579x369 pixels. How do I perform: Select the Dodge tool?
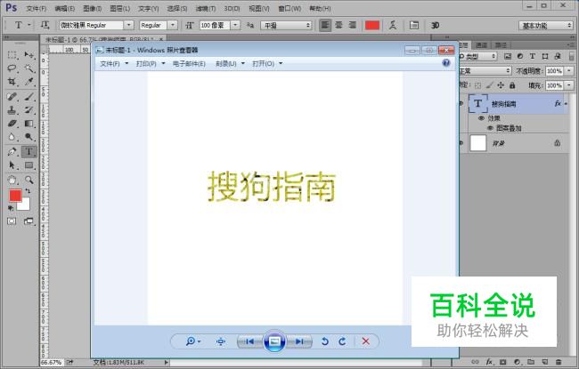pos(29,137)
